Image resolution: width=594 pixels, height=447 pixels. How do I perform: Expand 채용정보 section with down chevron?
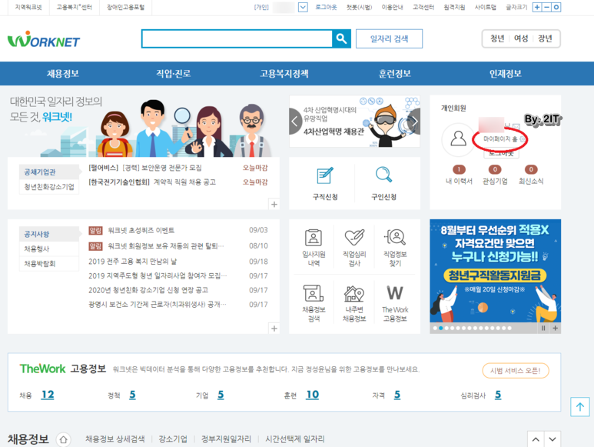click(x=553, y=439)
